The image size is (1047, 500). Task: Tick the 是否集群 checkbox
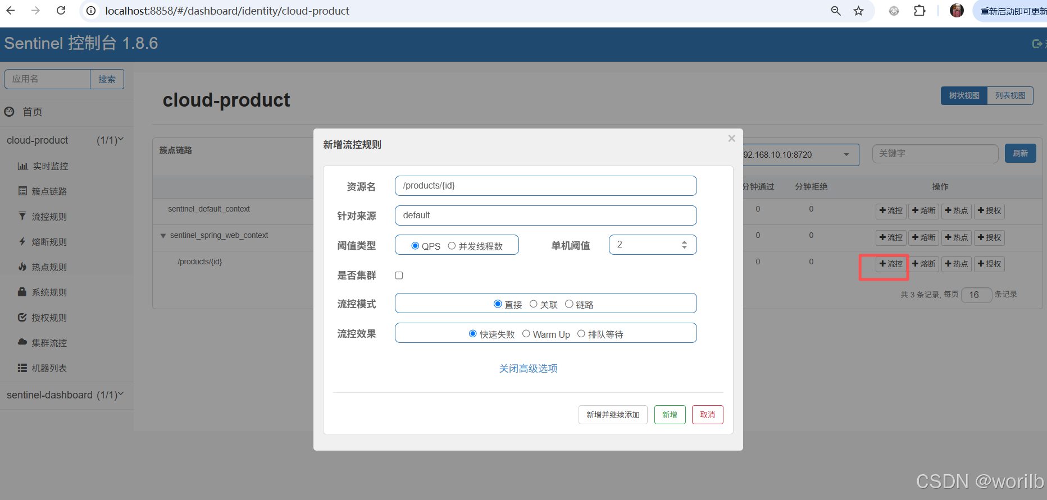coord(399,276)
